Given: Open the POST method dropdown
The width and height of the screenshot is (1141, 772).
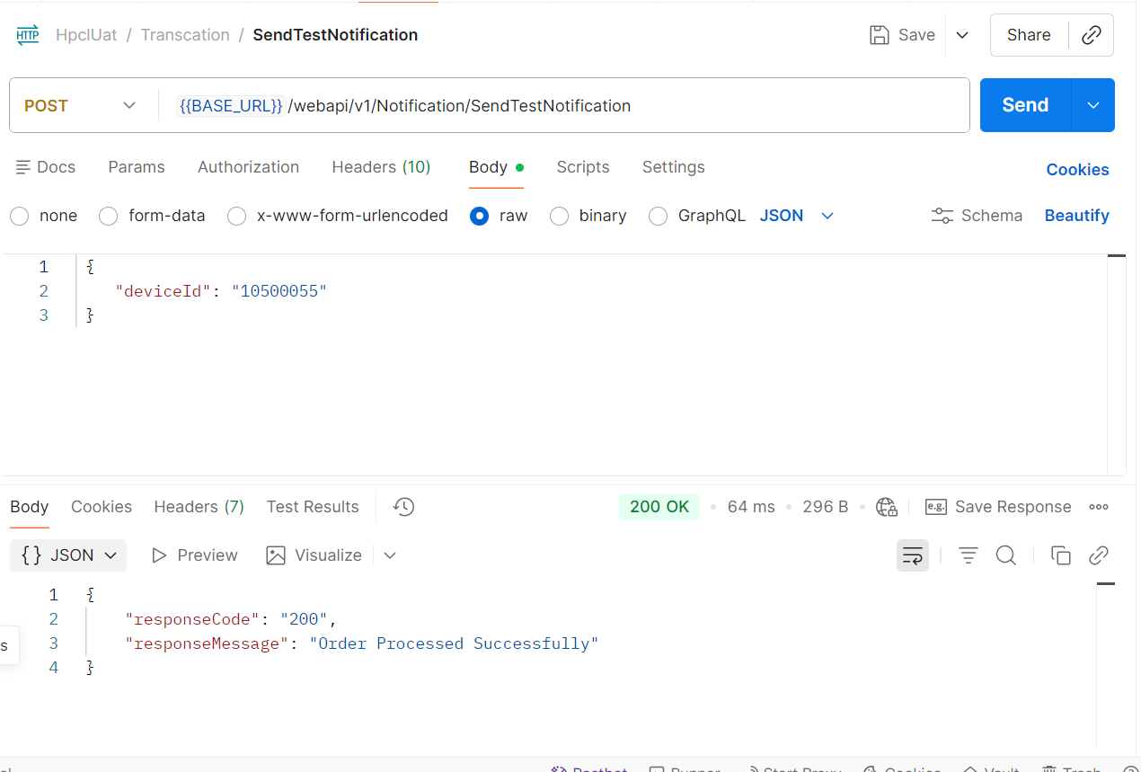Looking at the screenshot, I should 80,106.
